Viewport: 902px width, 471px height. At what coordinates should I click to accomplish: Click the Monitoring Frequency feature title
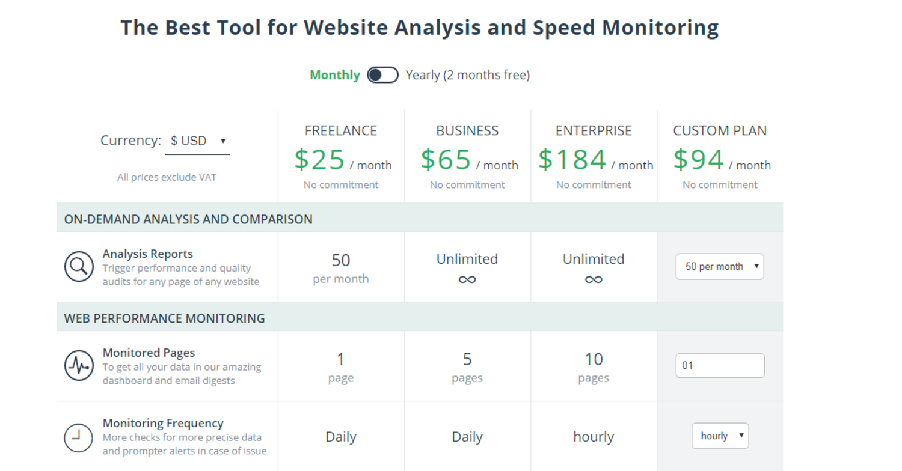pos(163,423)
